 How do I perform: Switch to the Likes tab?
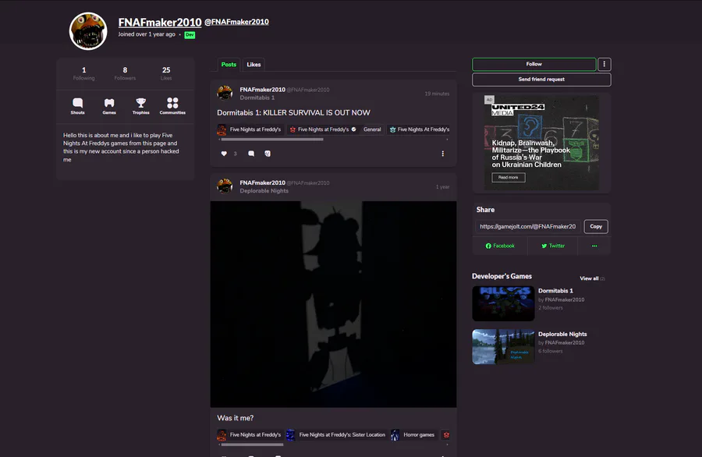253,65
